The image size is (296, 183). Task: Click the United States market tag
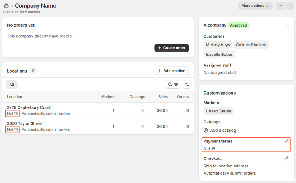218,111
